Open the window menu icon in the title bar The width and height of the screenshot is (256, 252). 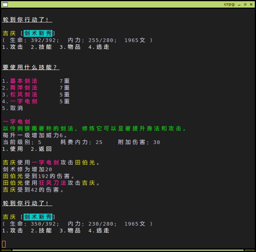pos(5,4)
